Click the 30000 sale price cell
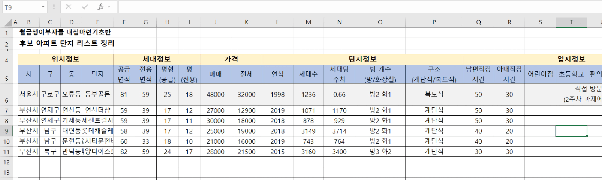 click(x=216, y=121)
